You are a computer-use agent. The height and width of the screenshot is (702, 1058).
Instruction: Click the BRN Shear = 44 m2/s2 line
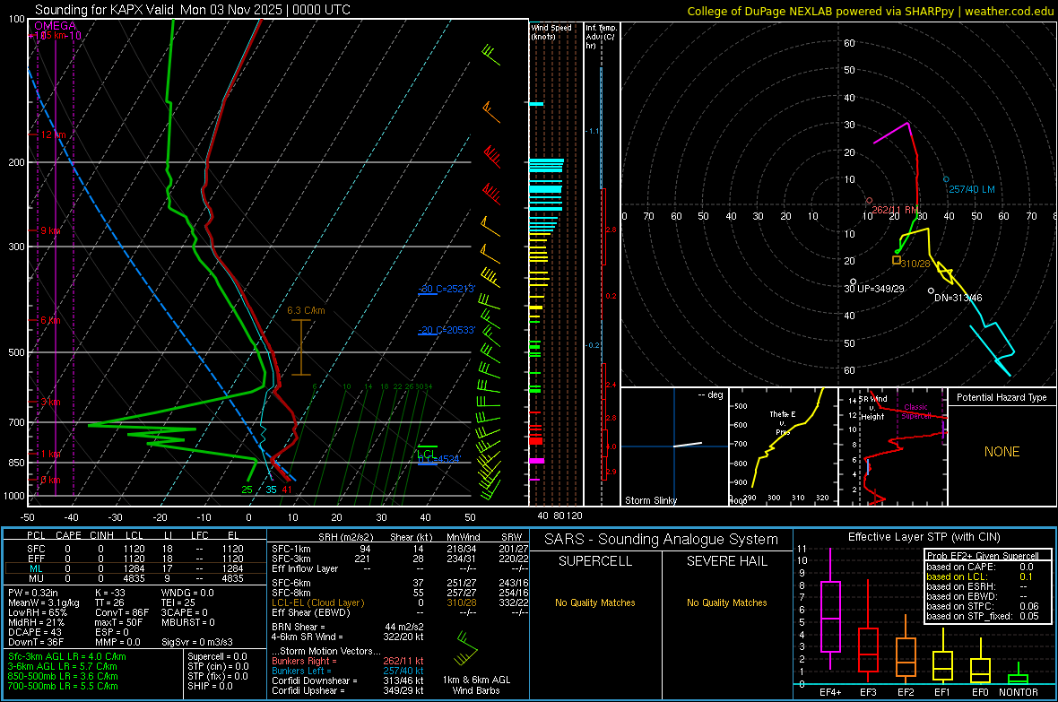click(x=348, y=627)
